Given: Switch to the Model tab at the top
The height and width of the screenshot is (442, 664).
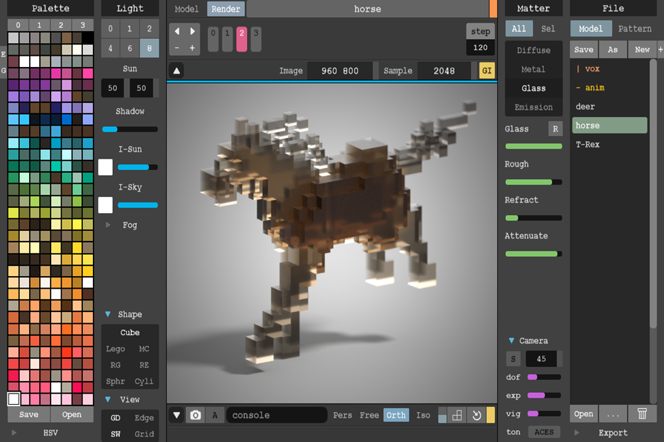Looking at the screenshot, I should (187, 9).
